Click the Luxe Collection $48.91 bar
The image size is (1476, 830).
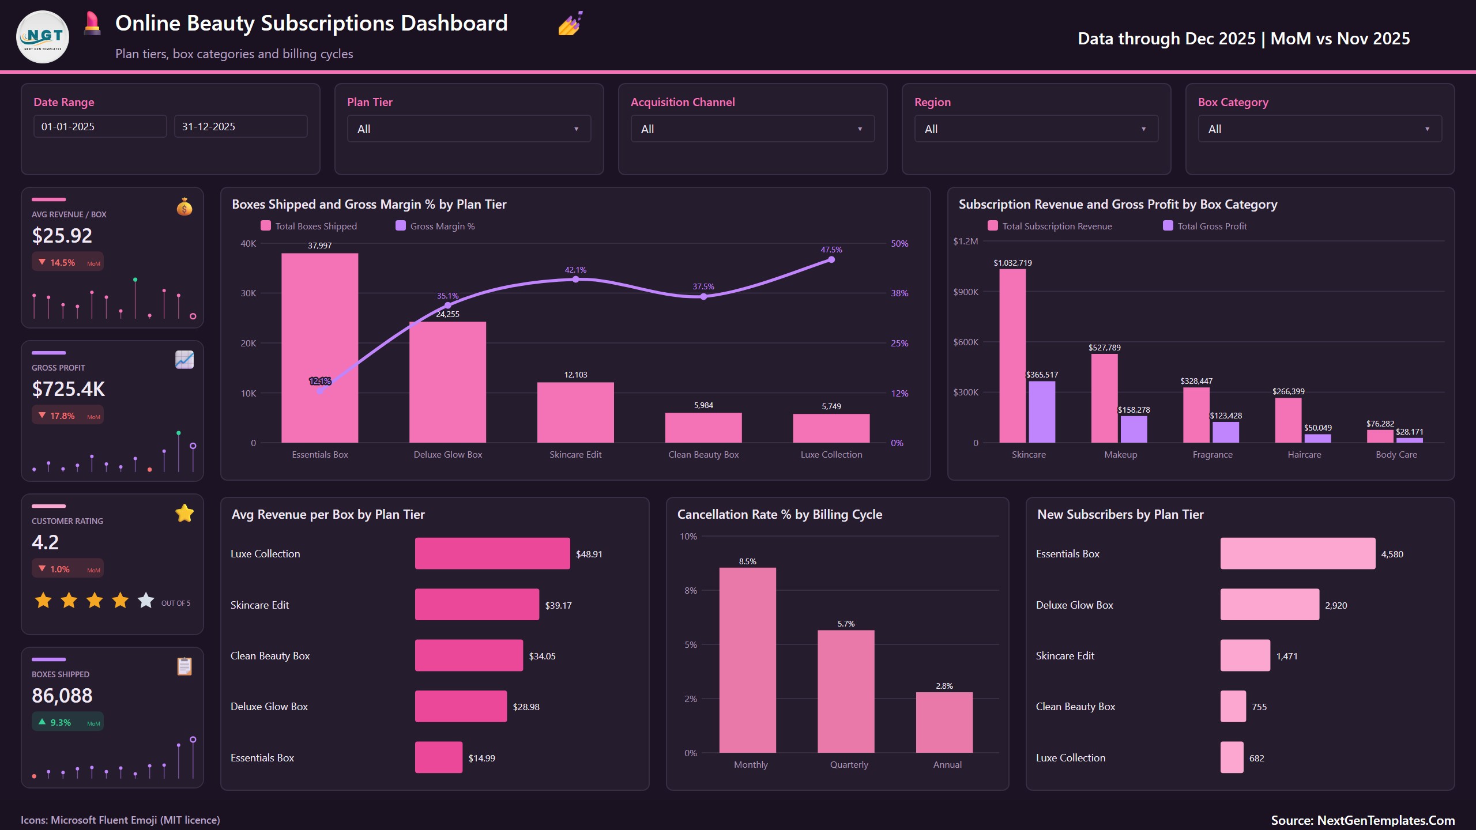492,553
